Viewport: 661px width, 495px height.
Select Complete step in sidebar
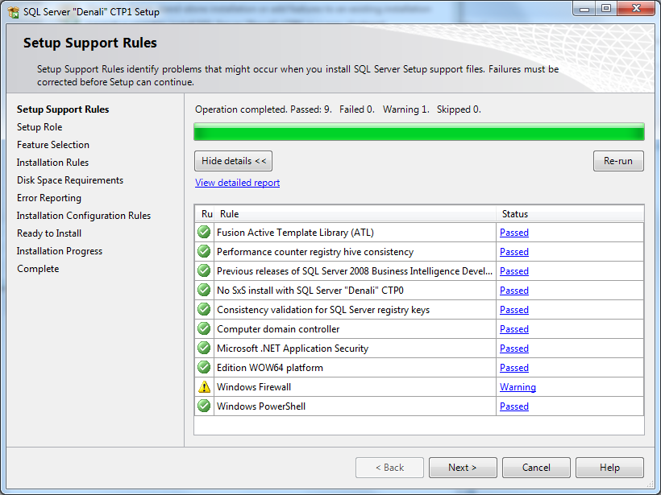(38, 269)
